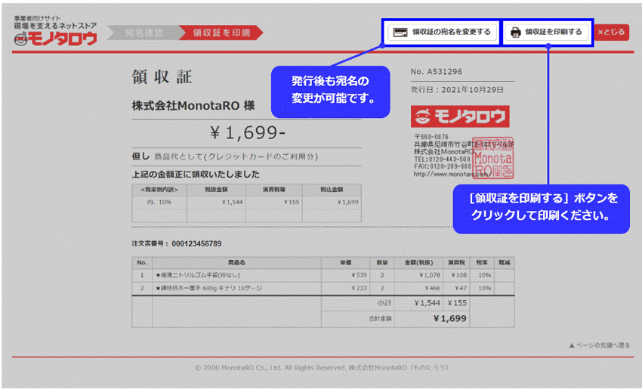Viewport: 642px width, 390px height.
Task: Click amount ¥466 cell
Action: pyautogui.click(x=419, y=289)
